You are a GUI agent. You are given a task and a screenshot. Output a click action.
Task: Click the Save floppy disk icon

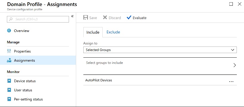pyautogui.click(x=86, y=18)
